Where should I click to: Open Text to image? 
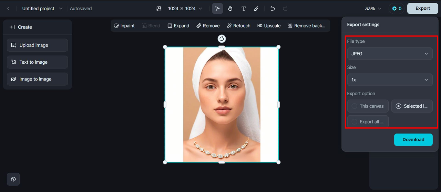[x=37, y=62]
